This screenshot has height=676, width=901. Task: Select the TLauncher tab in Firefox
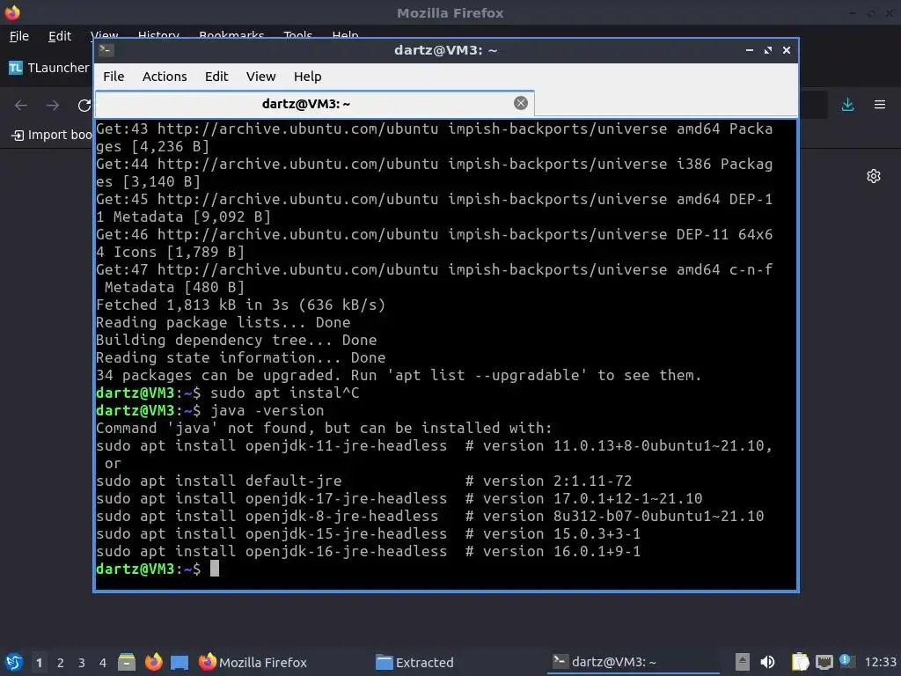[x=49, y=68]
